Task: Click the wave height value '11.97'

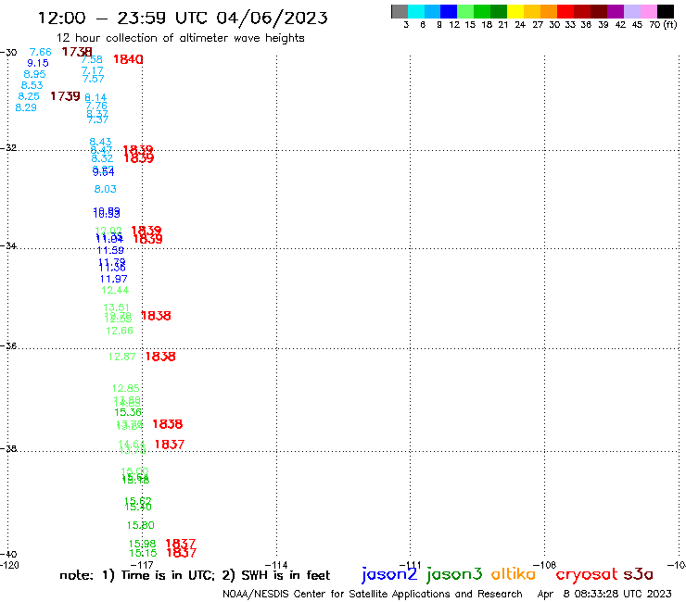Action: [114, 279]
